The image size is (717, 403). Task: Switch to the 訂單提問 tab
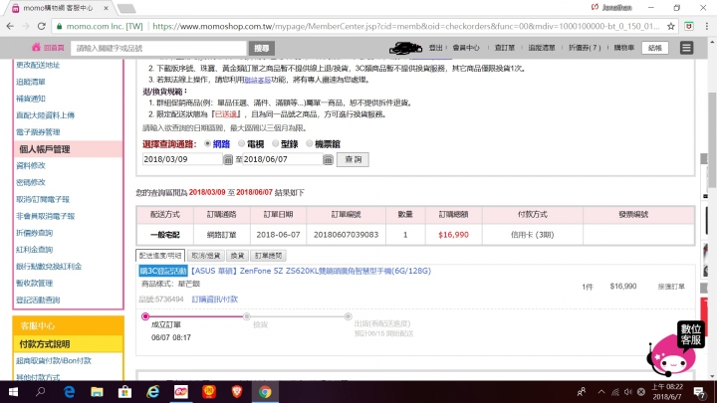click(x=269, y=256)
